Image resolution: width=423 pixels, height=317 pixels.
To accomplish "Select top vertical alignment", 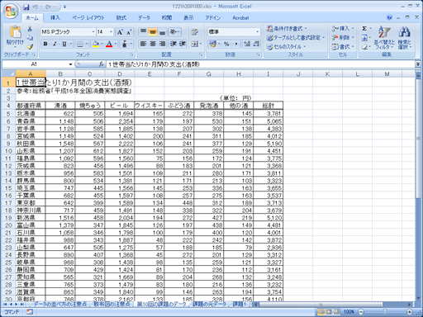I will 143,32.
